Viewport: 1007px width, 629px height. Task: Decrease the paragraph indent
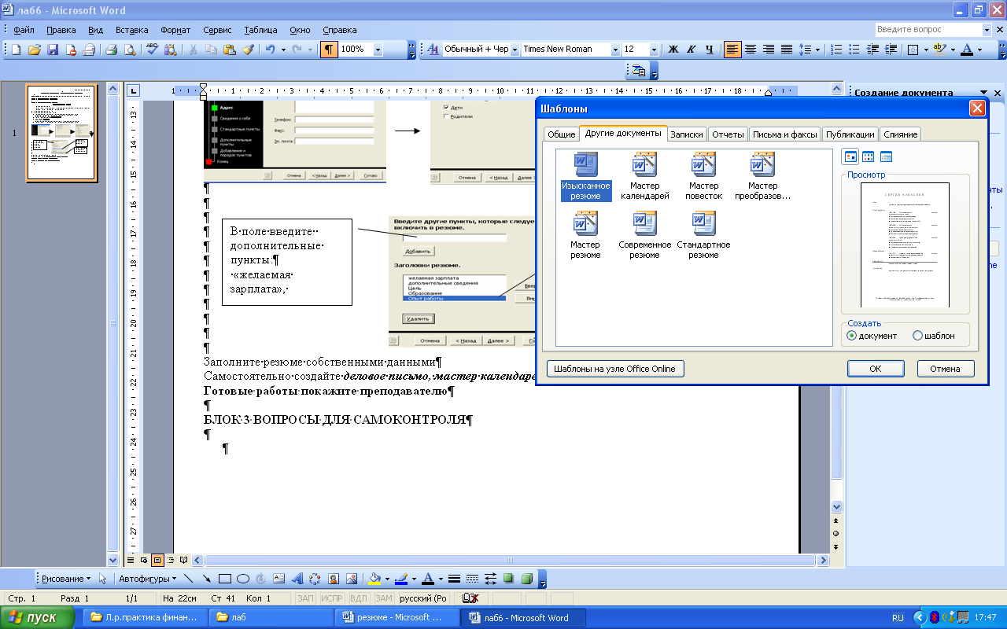(x=872, y=50)
